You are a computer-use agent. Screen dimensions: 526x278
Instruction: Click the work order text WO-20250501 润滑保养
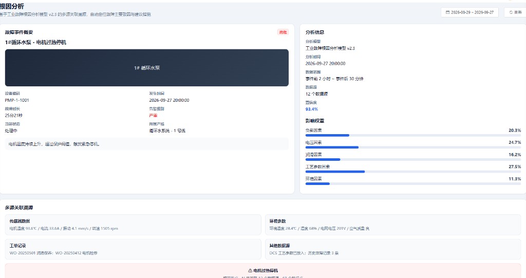31,253
